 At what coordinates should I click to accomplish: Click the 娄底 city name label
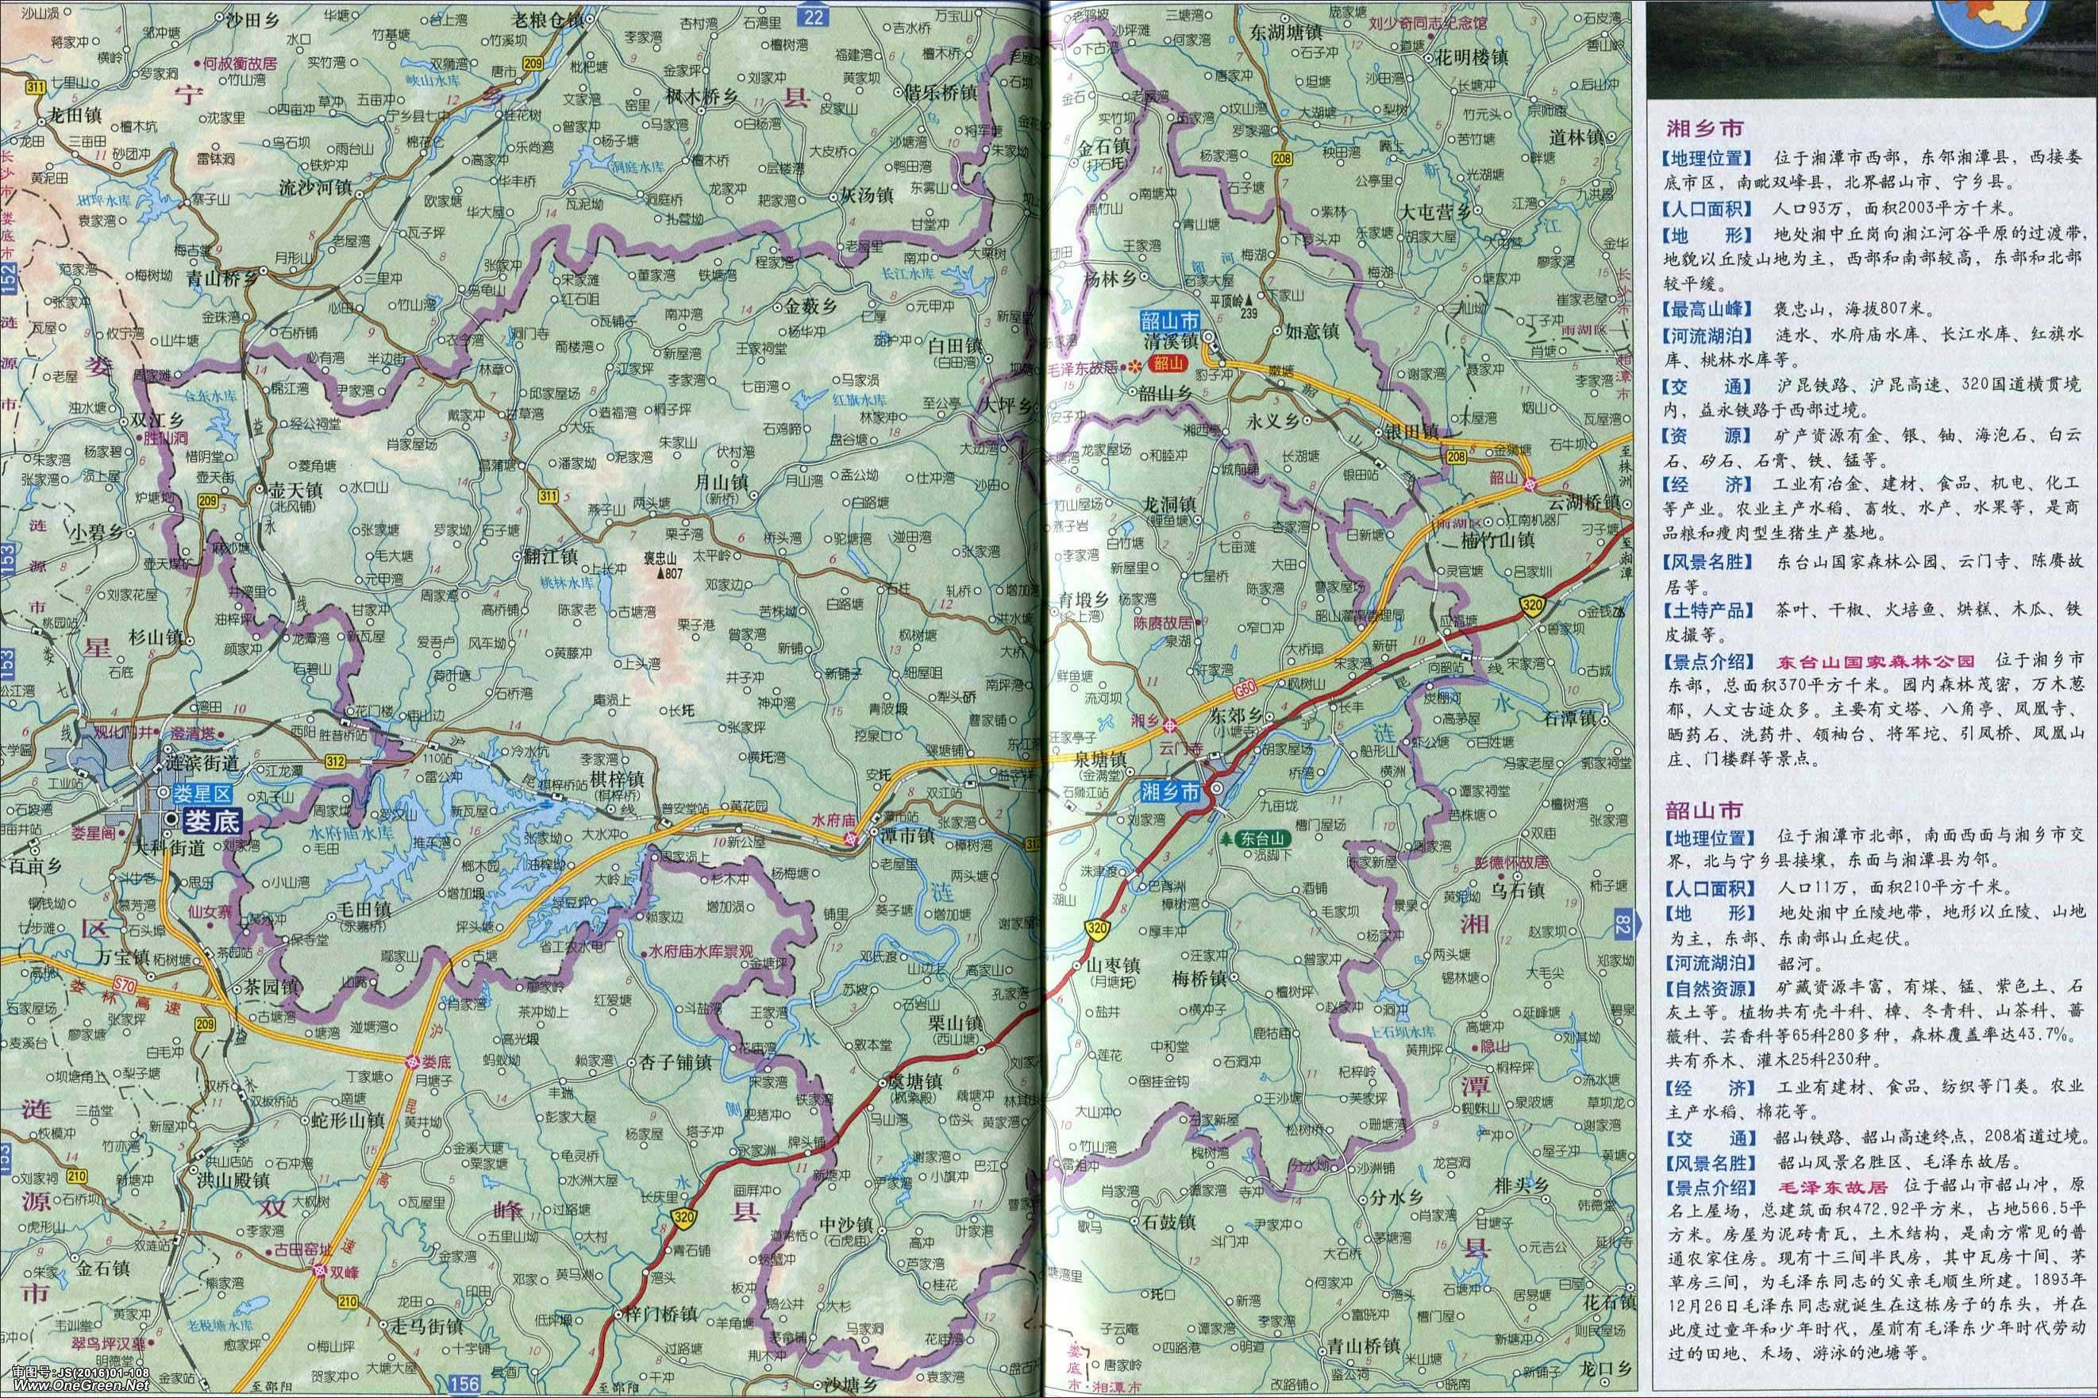click(213, 821)
